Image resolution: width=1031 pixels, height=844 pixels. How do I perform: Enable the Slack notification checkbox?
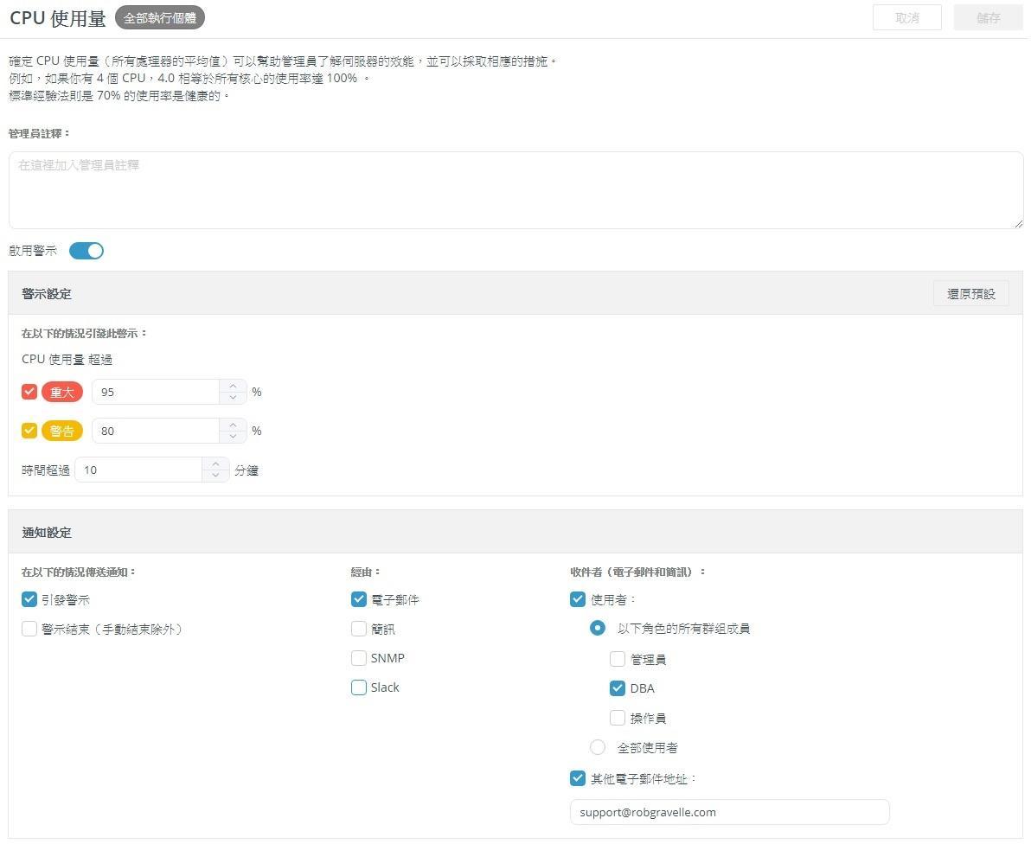coord(359,687)
